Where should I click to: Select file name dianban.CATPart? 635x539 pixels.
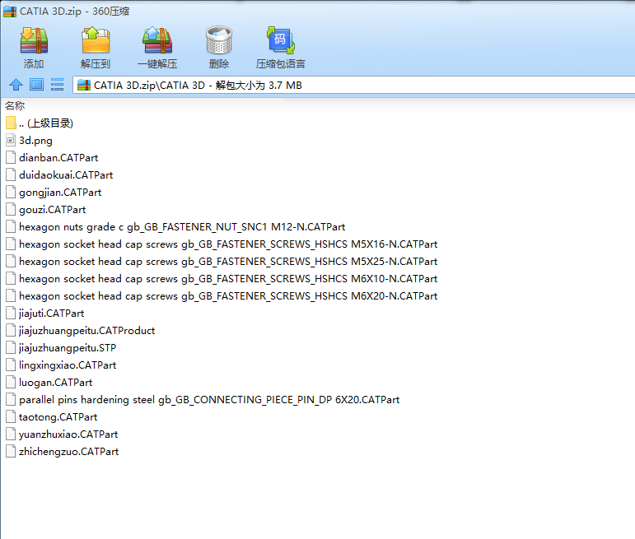(x=58, y=158)
